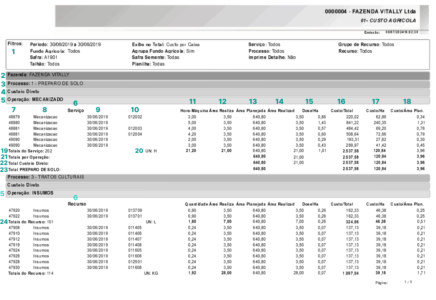Click 'Agrupa Fundo Agrícola: Sim' filter
This screenshot has width=436, height=300.
163,51
